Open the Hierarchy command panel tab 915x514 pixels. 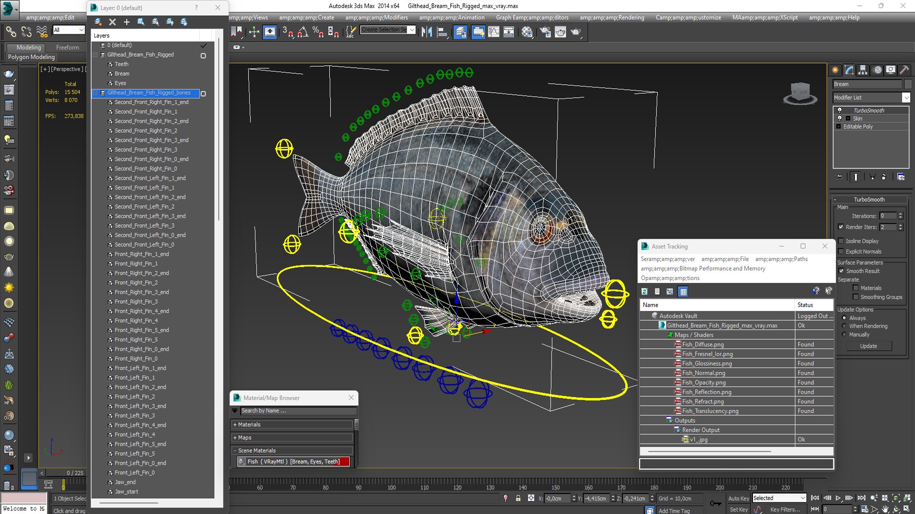pos(863,70)
